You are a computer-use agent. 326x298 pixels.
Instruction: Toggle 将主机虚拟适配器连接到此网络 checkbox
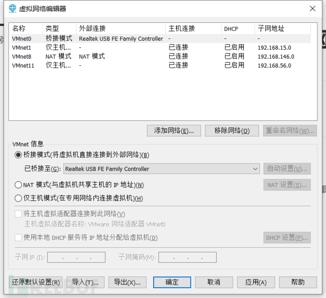coord(18,214)
